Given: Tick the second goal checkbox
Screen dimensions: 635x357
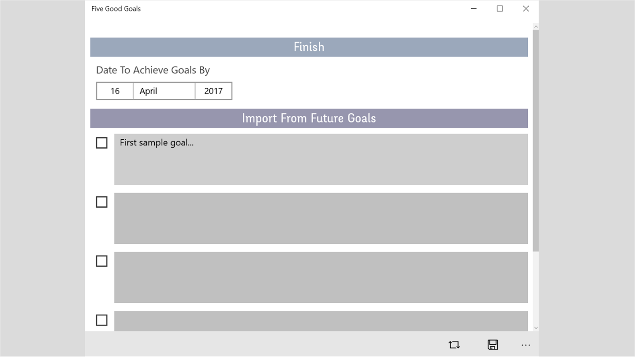Looking at the screenshot, I should [102, 202].
